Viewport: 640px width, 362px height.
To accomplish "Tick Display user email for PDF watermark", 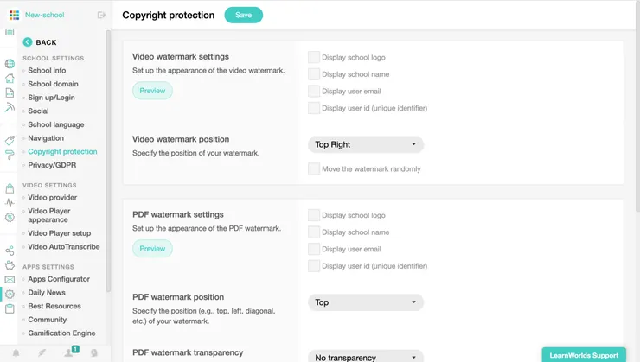I will pos(314,249).
